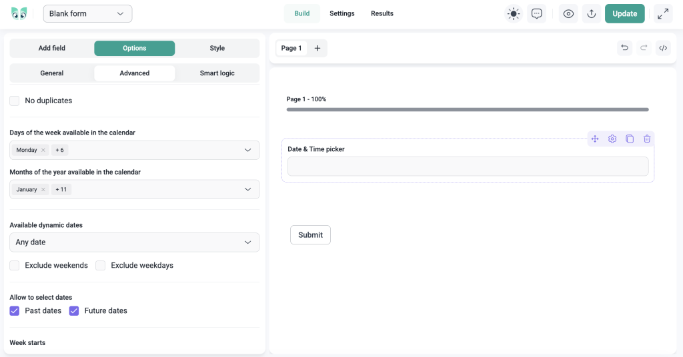The width and height of the screenshot is (683, 357).
Task: Check Exclude weekdays
Action: (100, 266)
